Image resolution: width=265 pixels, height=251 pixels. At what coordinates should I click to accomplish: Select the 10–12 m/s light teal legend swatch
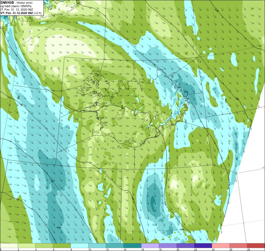click(97, 246)
